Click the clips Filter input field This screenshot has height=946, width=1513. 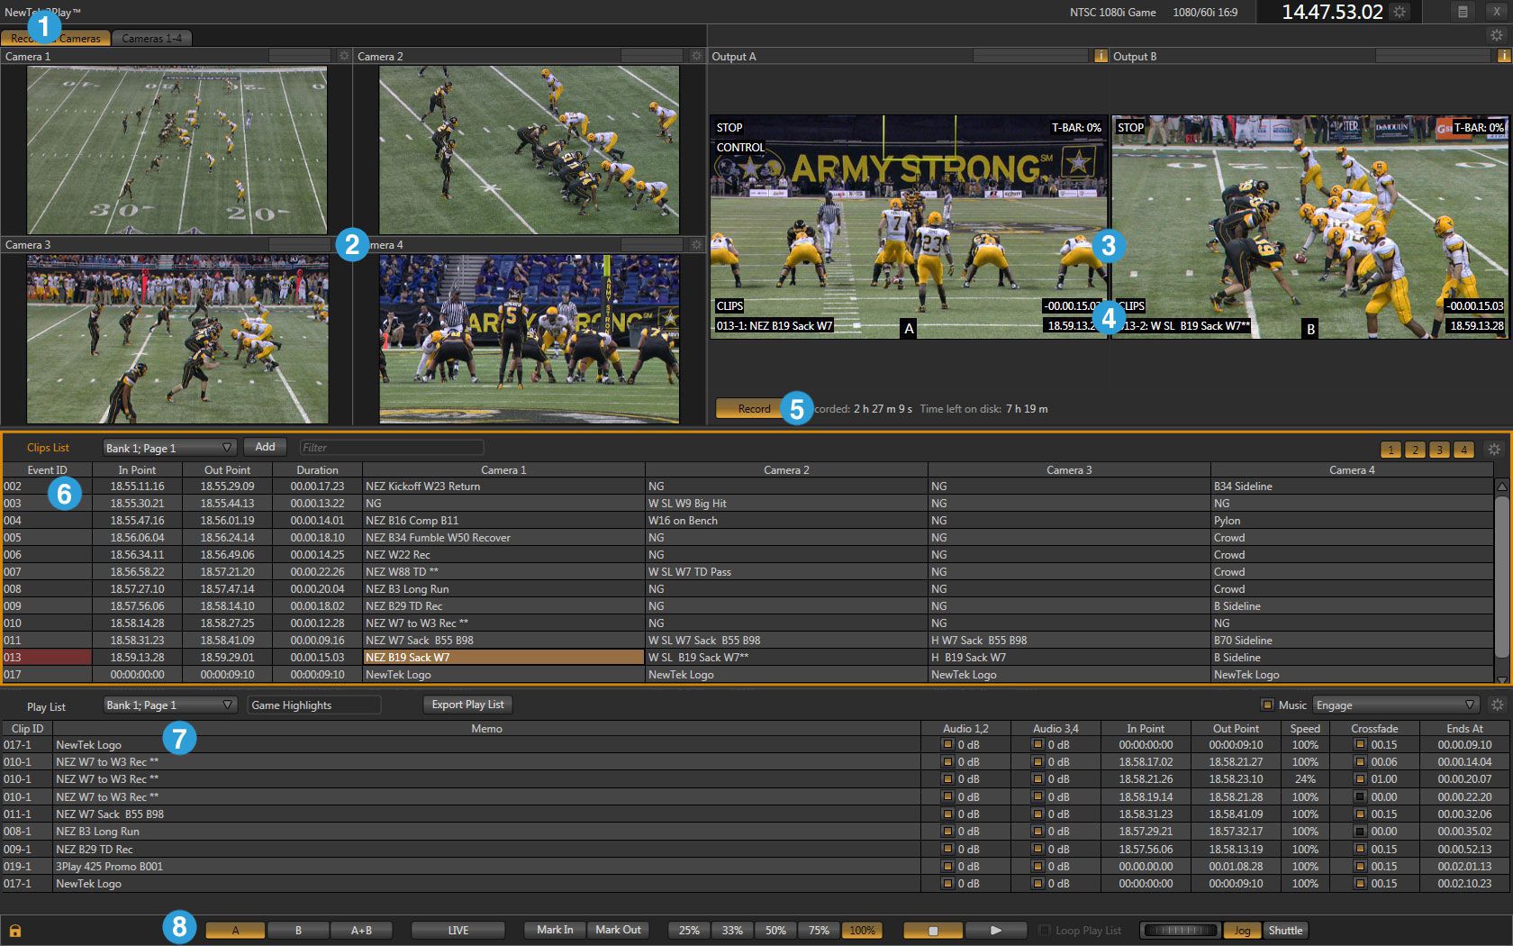pos(392,448)
